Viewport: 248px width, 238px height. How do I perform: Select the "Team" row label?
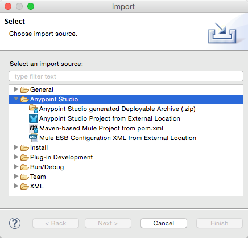pyautogui.click(x=38, y=177)
